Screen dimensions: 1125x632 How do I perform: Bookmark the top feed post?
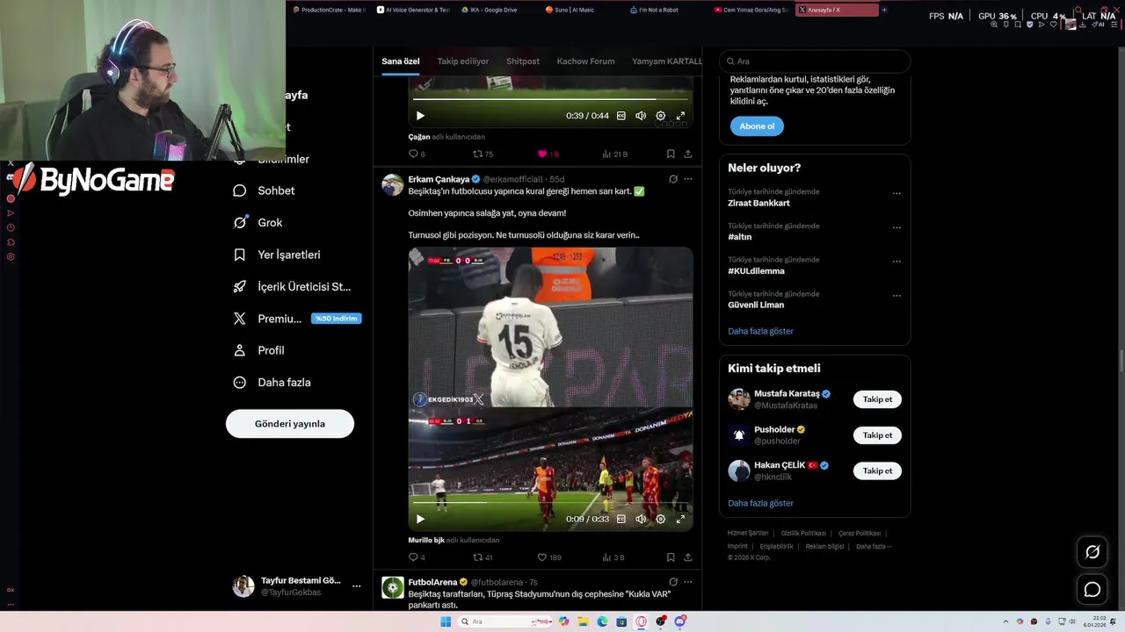click(671, 154)
